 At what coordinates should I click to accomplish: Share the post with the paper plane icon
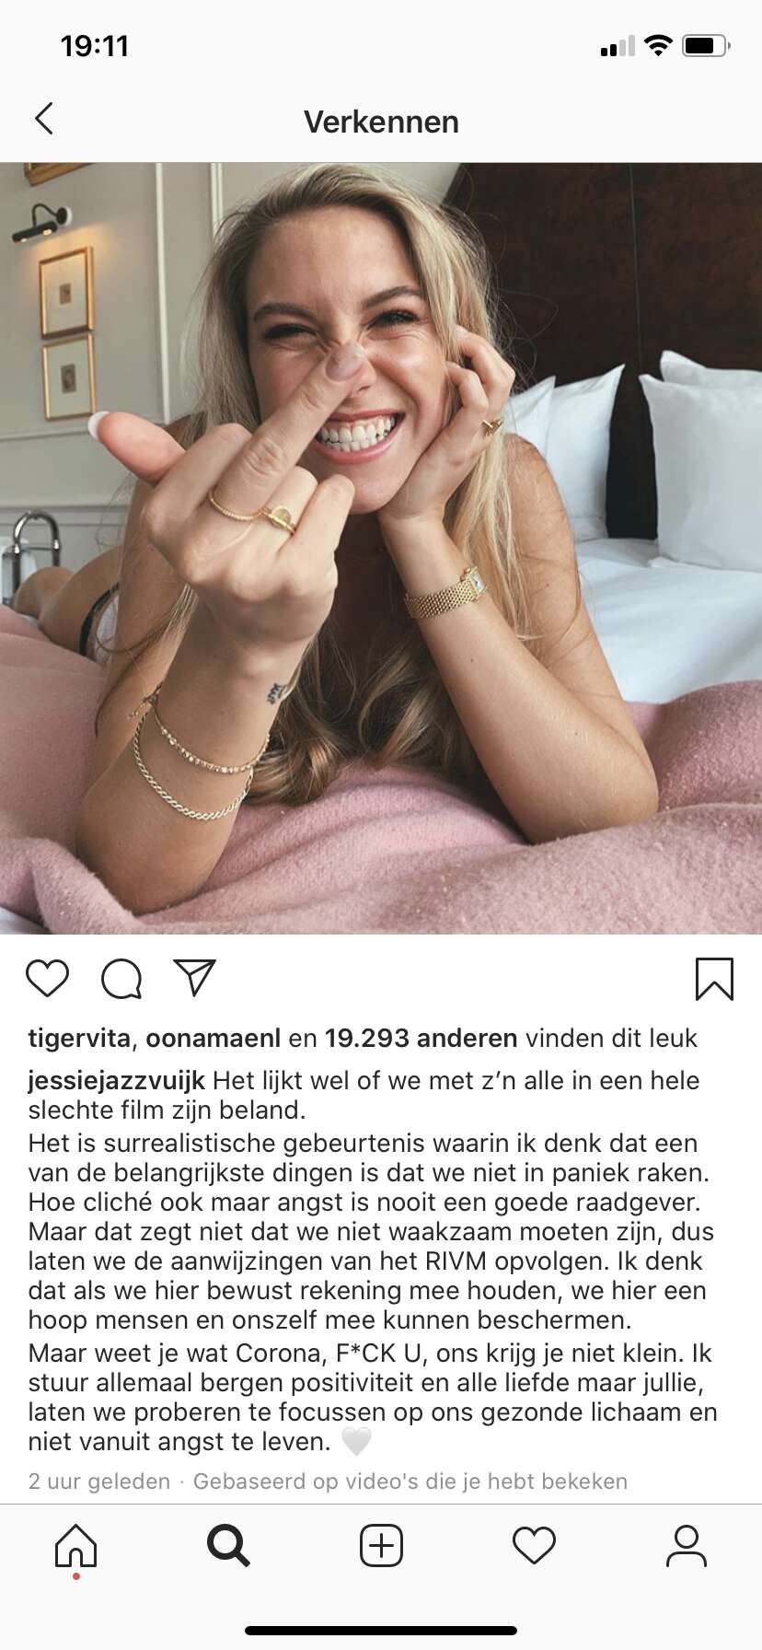[x=194, y=977]
